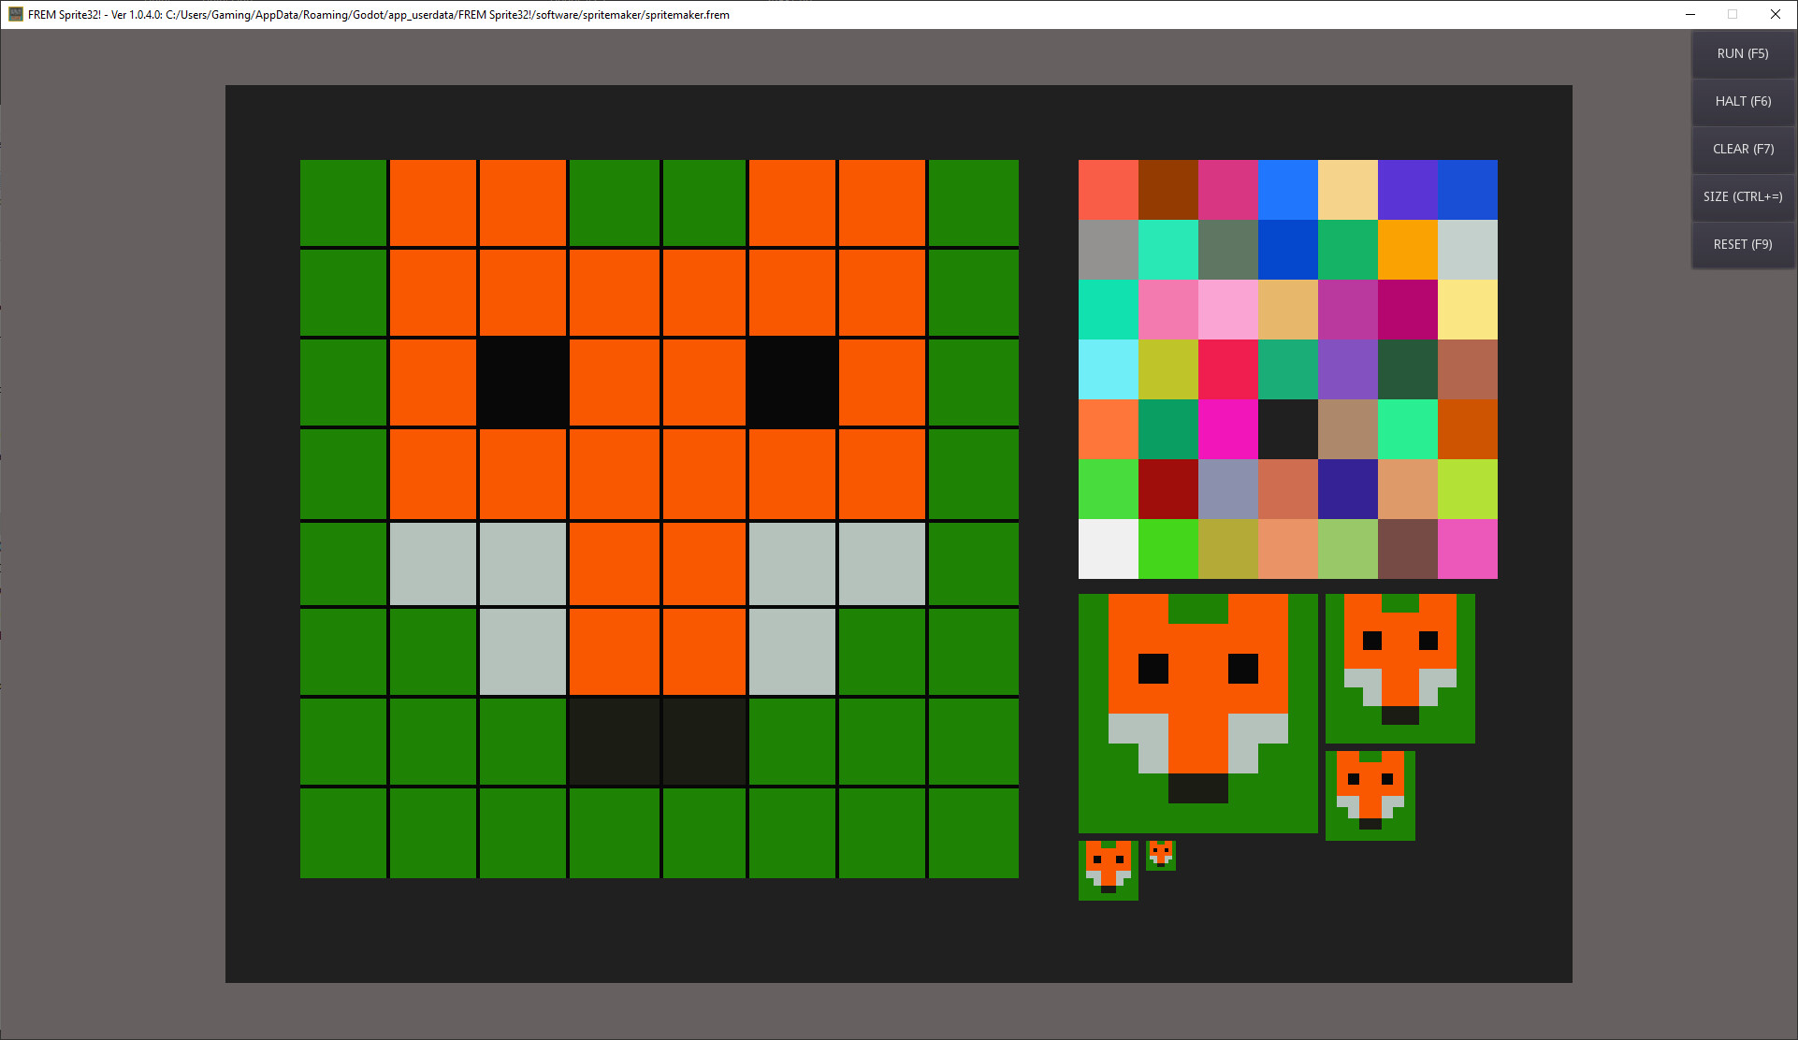Screen dimensions: 1798x1040
Task: Click the smallest fox sprite preview
Action: click(x=1160, y=854)
